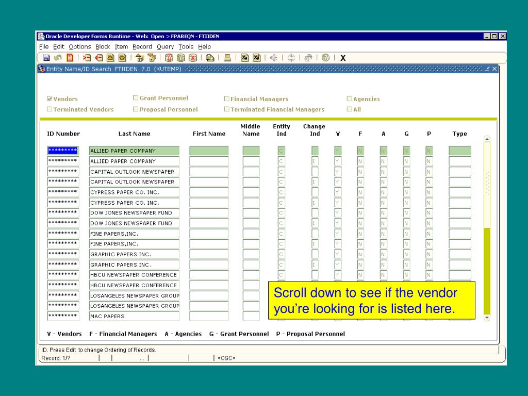This screenshot has height=396, width=528.
Task: Click the grayed-out icon left of Help
Action: point(308,58)
